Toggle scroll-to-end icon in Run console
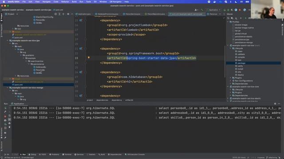 pos(9,119)
